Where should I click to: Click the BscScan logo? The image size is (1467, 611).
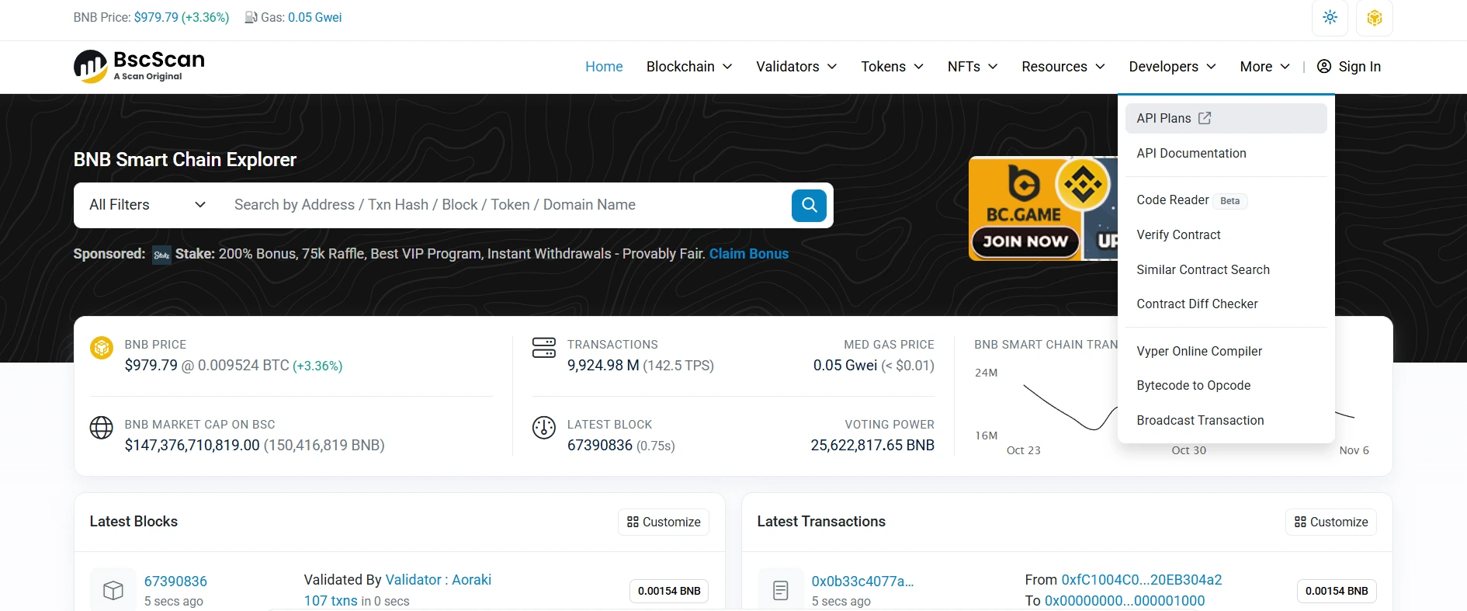(140, 66)
